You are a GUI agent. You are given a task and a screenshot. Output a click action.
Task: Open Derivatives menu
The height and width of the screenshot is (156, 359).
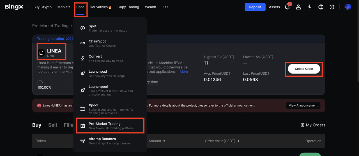[101, 7]
